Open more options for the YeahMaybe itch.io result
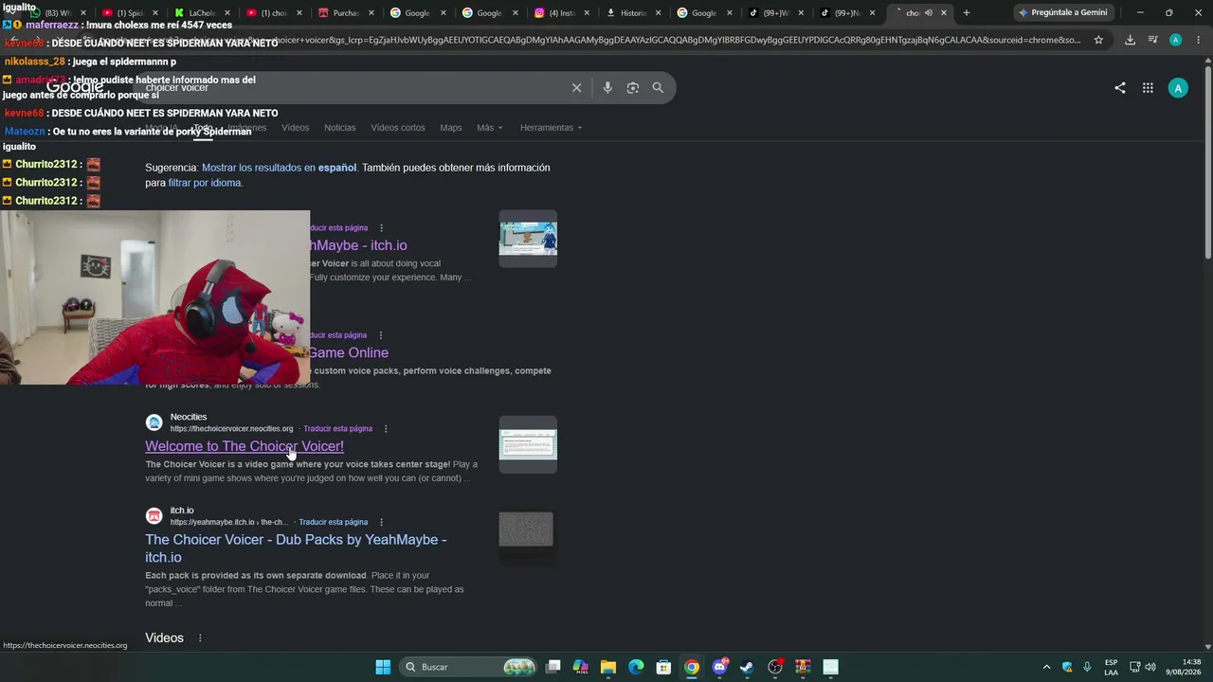Viewport: 1213px width, 682px height. [x=381, y=228]
